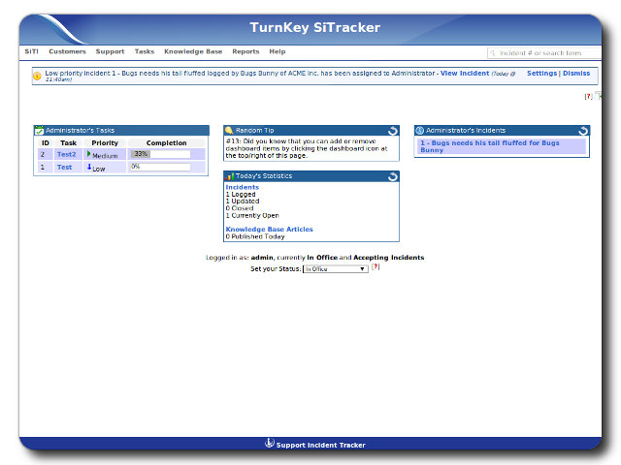Open the Set your Status dropdown
The image size is (621, 465).
pyautogui.click(x=336, y=268)
